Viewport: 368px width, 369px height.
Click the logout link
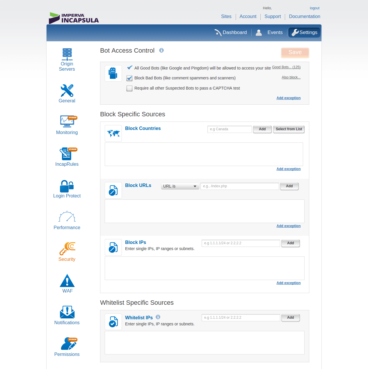pyautogui.click(x=314, y=8)
